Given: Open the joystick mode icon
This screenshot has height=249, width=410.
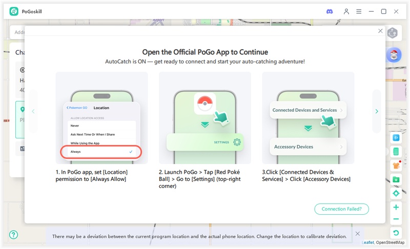Looking at the screenshot, I should pyautogui.click(x=392, y=33).
